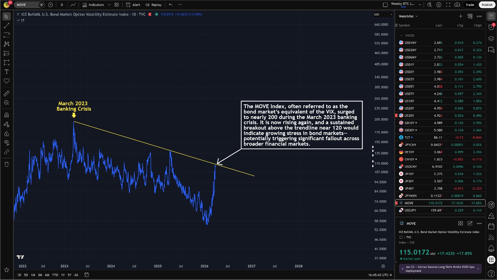Image resolution: width=497 pixels, height=280 pixels.
Task: Select US10Y row in watchlist
Action: (440, 101)
